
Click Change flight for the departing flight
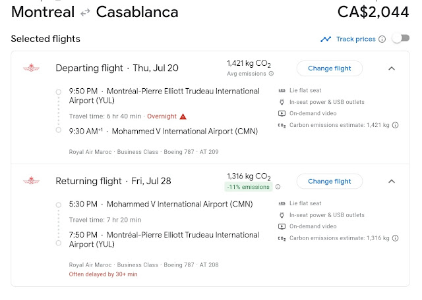329,68
